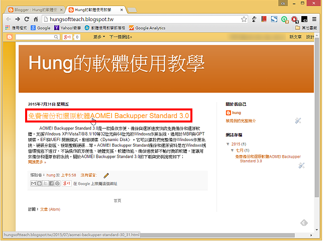The width and height of the screenshot is (323, 243).
Task: Click the black square extension icon
Action: (304, 20)
